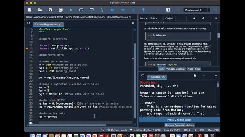The height and width of the screenshot is (137, 245).
Task: Switch to the Files tab
Action: coord(198,69)
